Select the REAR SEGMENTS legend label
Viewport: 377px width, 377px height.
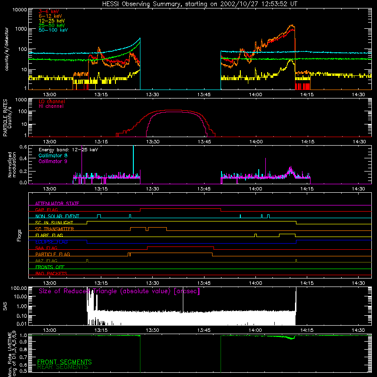63,367
